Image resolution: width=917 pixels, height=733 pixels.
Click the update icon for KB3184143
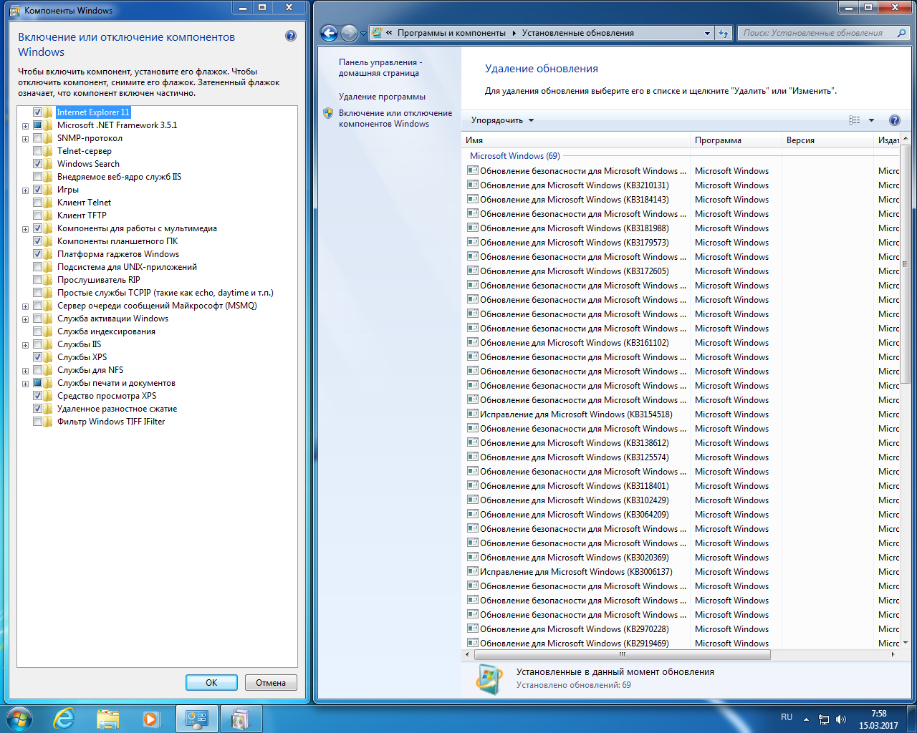pos(473,199)
